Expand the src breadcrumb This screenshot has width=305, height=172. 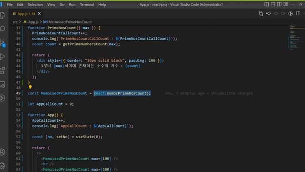click(x=15, y=22)
